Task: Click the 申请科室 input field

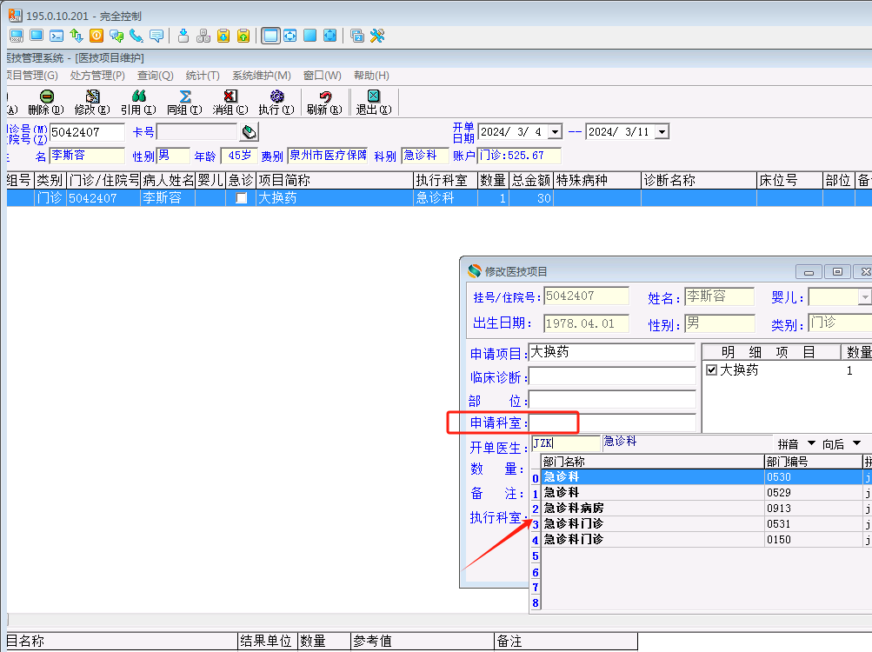Action: pos(612,422)
